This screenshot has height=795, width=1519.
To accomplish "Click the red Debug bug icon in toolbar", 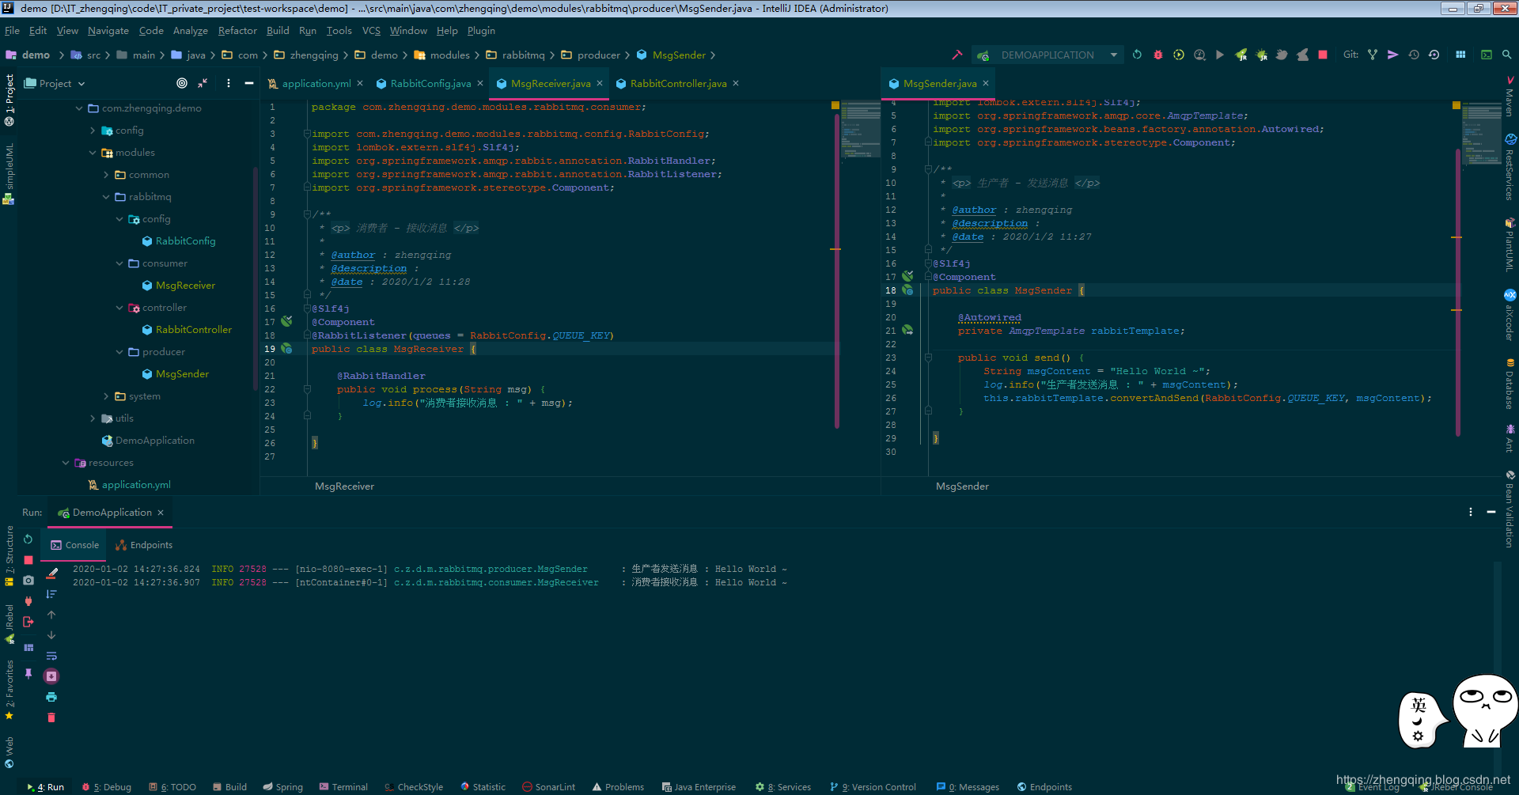I will point(1157,55).
